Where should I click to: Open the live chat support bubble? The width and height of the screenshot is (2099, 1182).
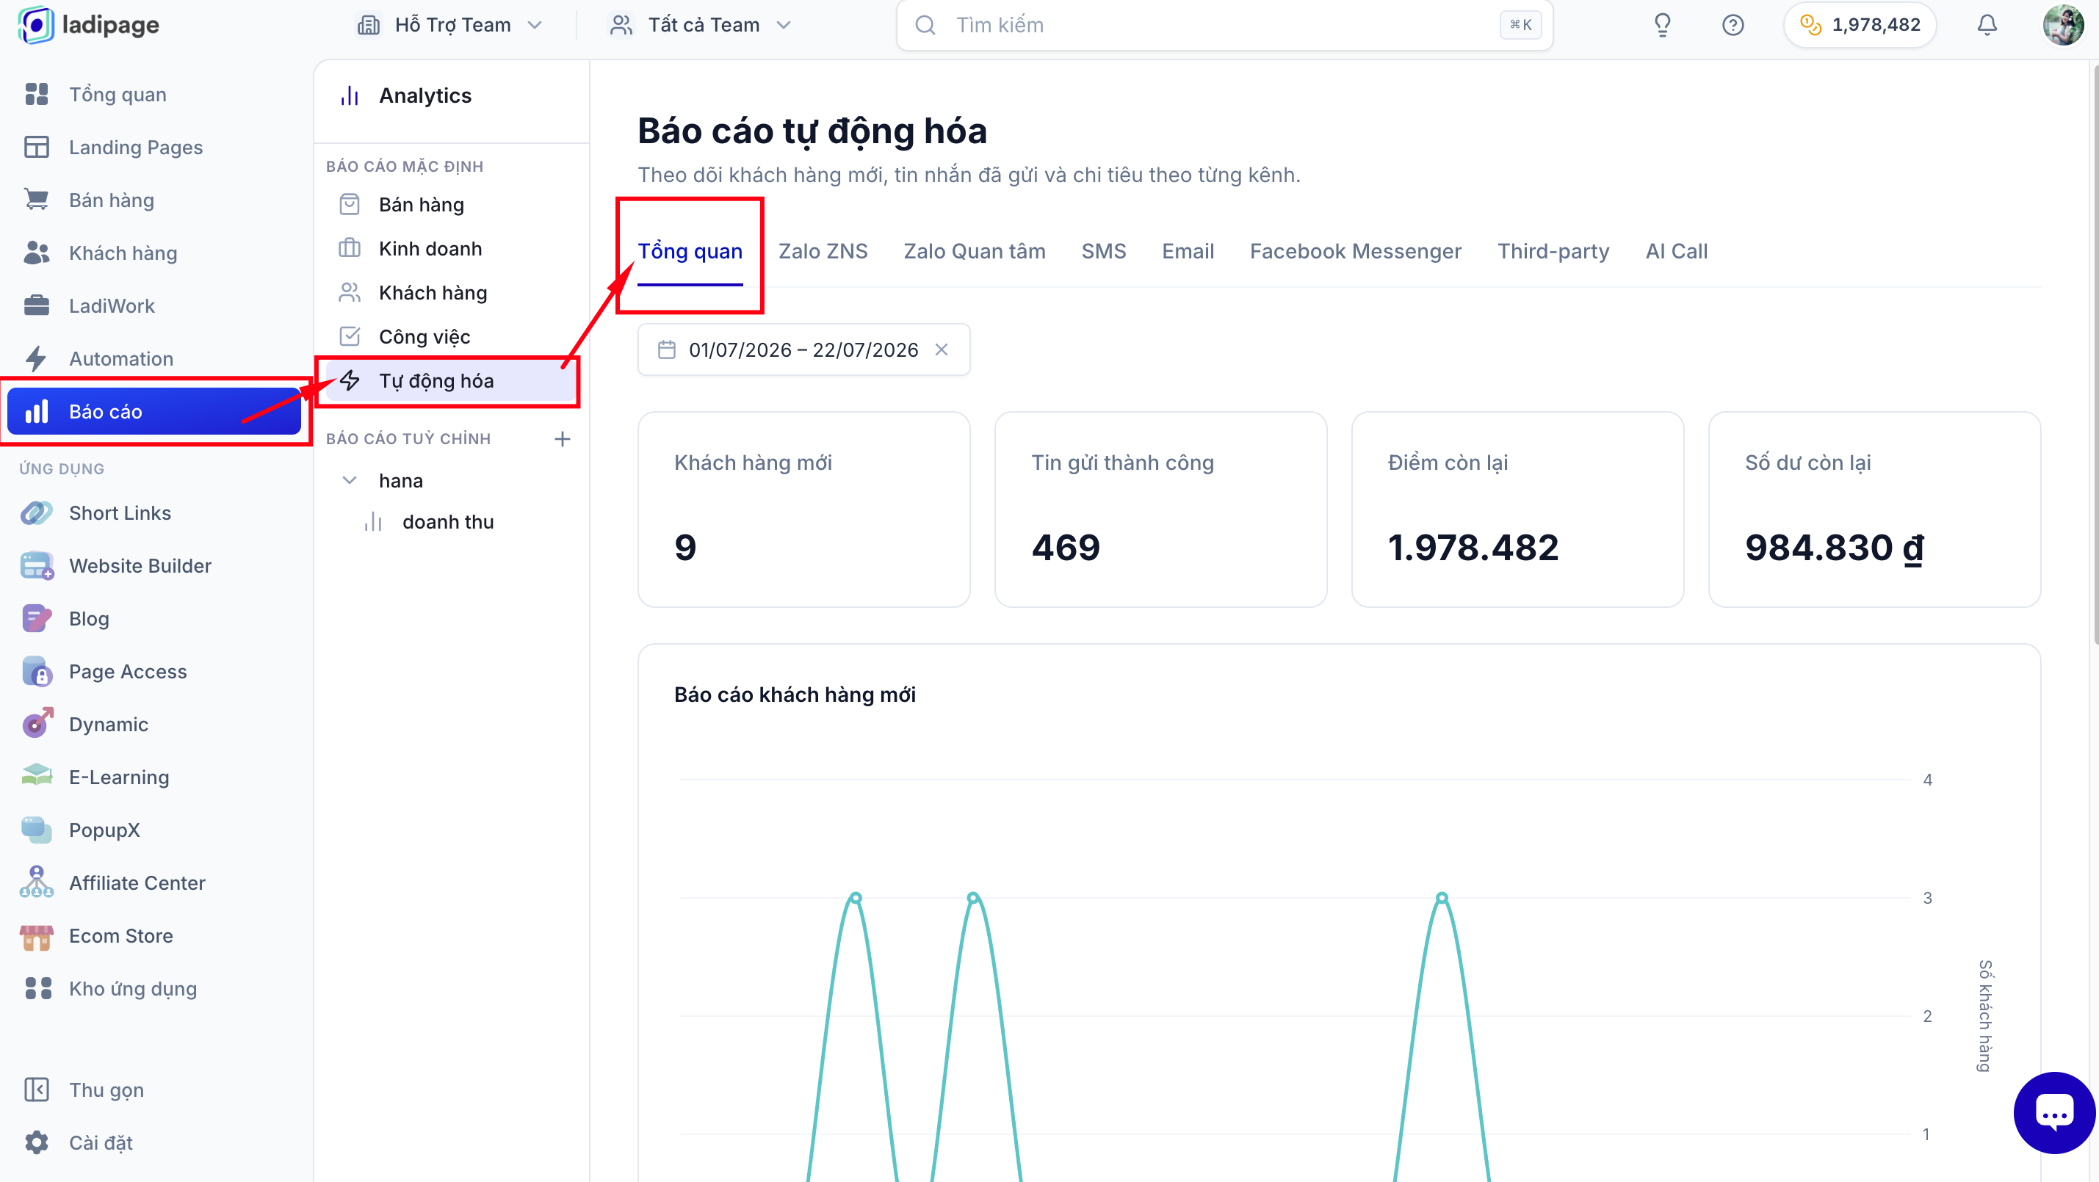[x=2054, y=1113]
